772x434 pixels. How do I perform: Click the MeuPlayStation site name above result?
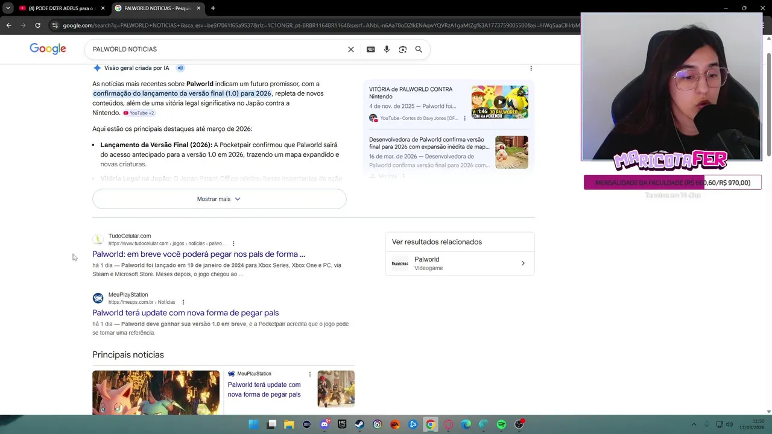(128, 295)
